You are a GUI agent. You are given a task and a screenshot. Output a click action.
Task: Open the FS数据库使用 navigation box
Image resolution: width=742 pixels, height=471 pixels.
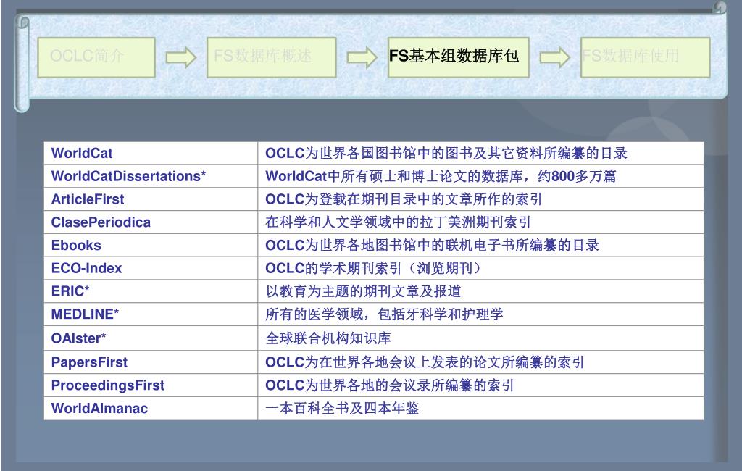click(x=646, y=57)
